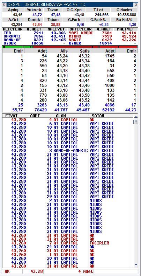This screenshot has height=276, width=141.
Task: Select the BANK-OF-AMERIC trade row
Action: (x=67, y=151)
